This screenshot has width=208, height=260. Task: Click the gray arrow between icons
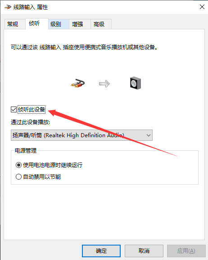pos(104,84)
